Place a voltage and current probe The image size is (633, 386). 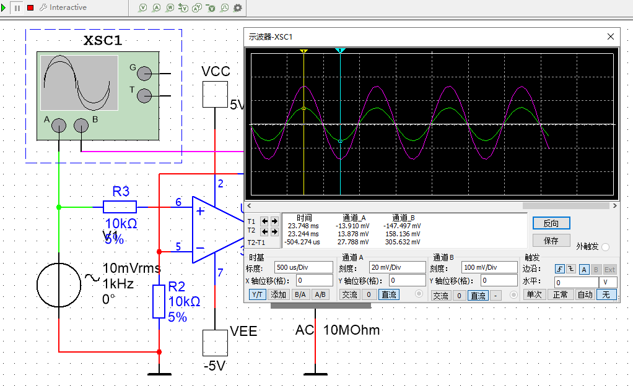pos(197,7)
